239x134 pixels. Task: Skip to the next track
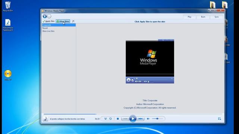pyautogui.click(x=140, y=119)
